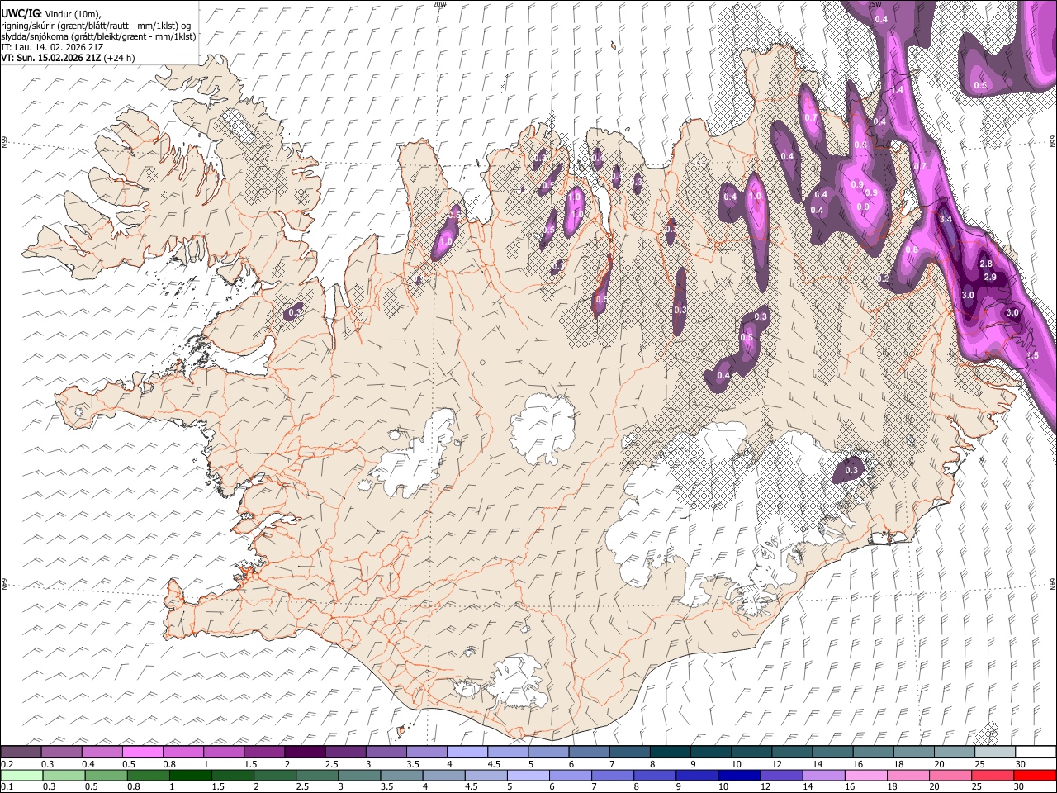Screen dimensions: 1057x793
Task: Click the 'VT: Sun. 15.02.2026 21Z (+24 h)' line
Action: coord(68,58)
